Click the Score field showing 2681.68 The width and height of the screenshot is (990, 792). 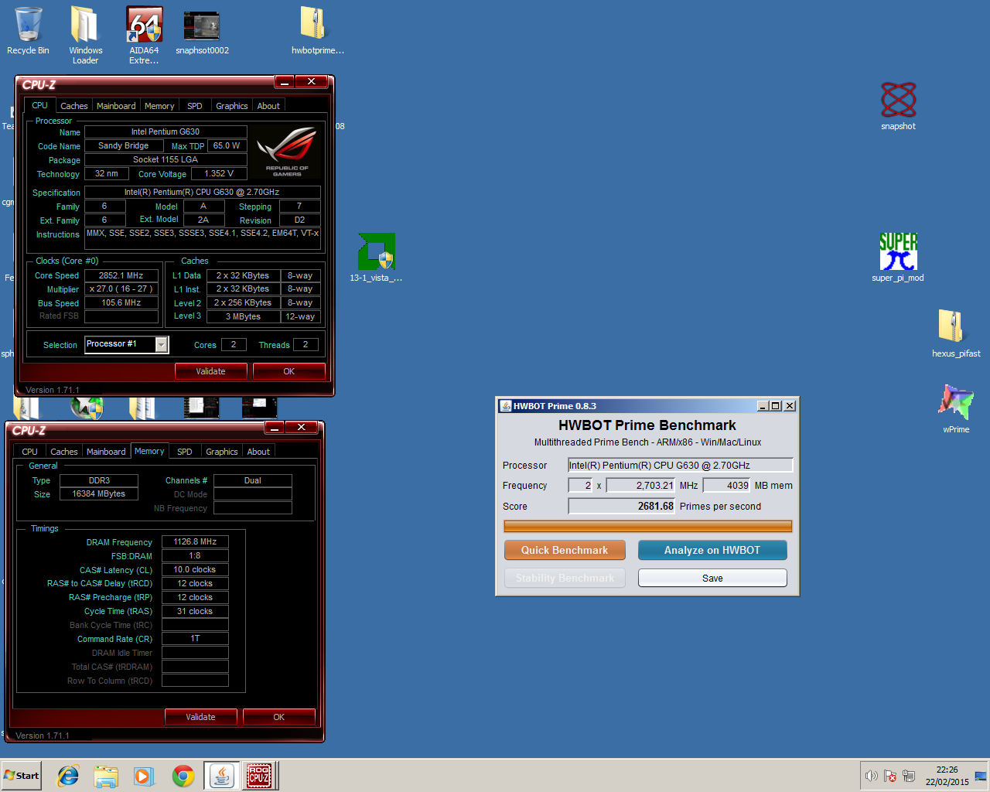click(622, 506)
